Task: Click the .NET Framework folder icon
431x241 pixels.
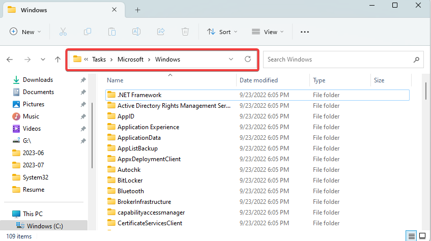Action: pyautogui.click(x=111, y=95)
